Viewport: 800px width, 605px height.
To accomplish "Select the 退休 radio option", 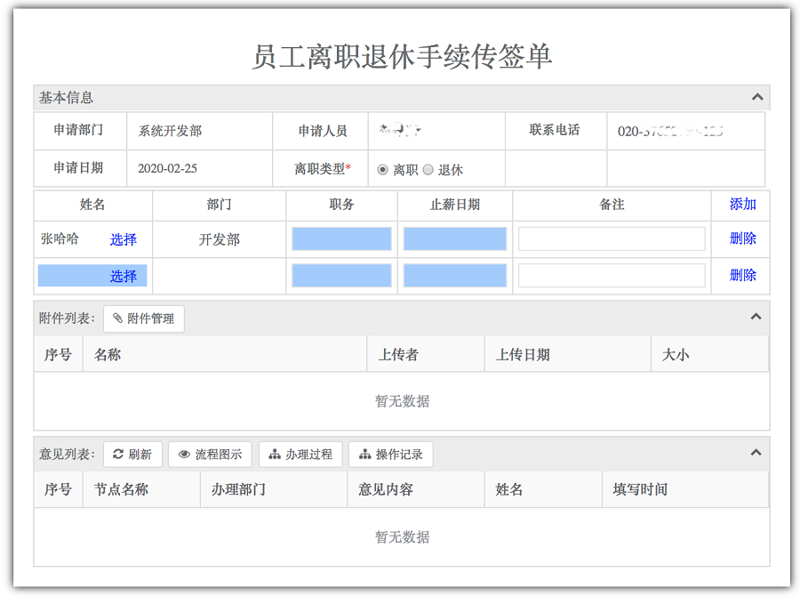I will coord(428,170).
